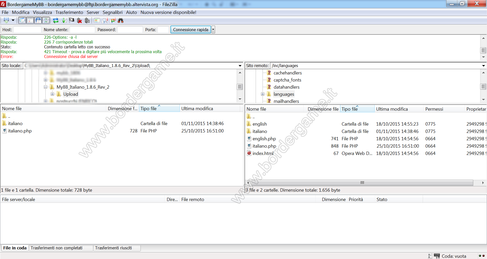Open the binoculars file search
This screenshot has height=259, width=487.
point(121,21)
